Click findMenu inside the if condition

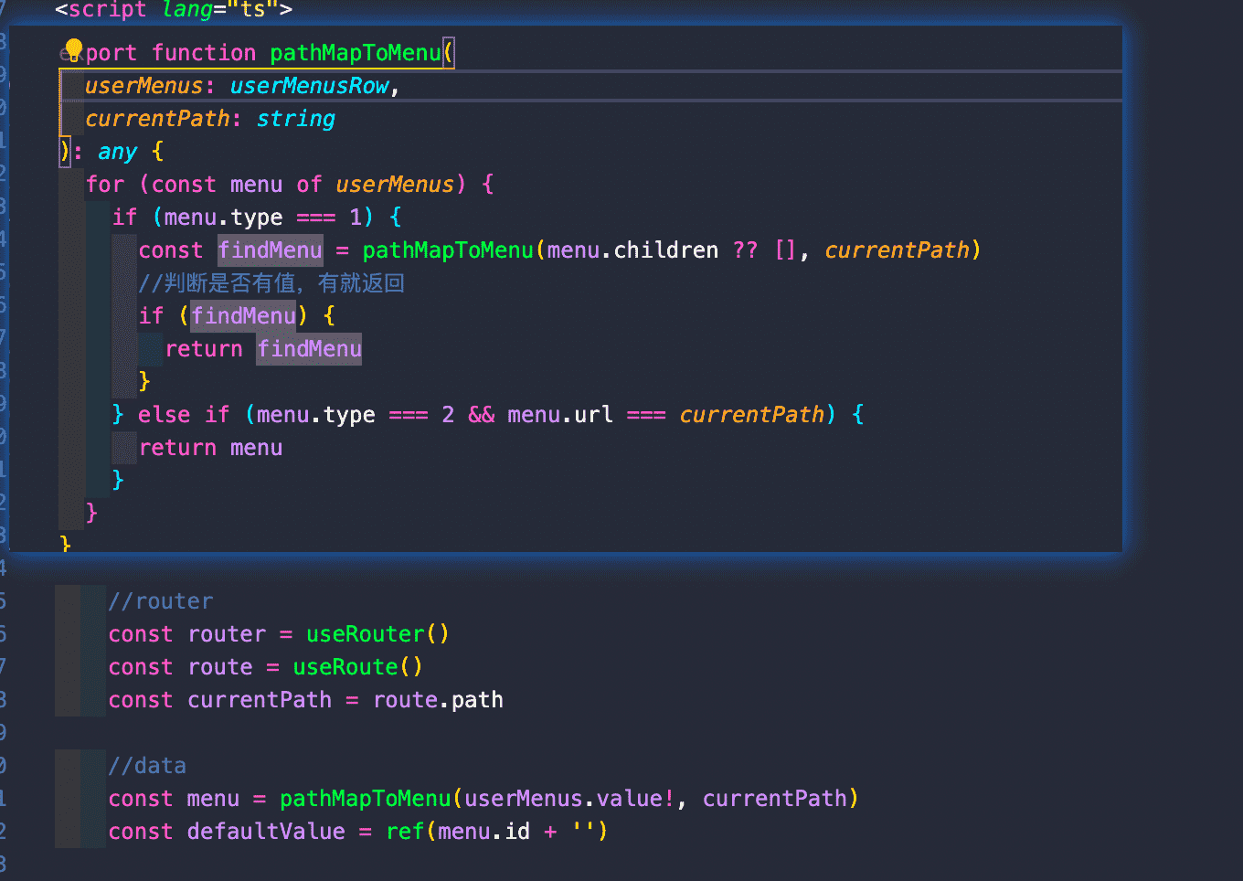[244, 316]
